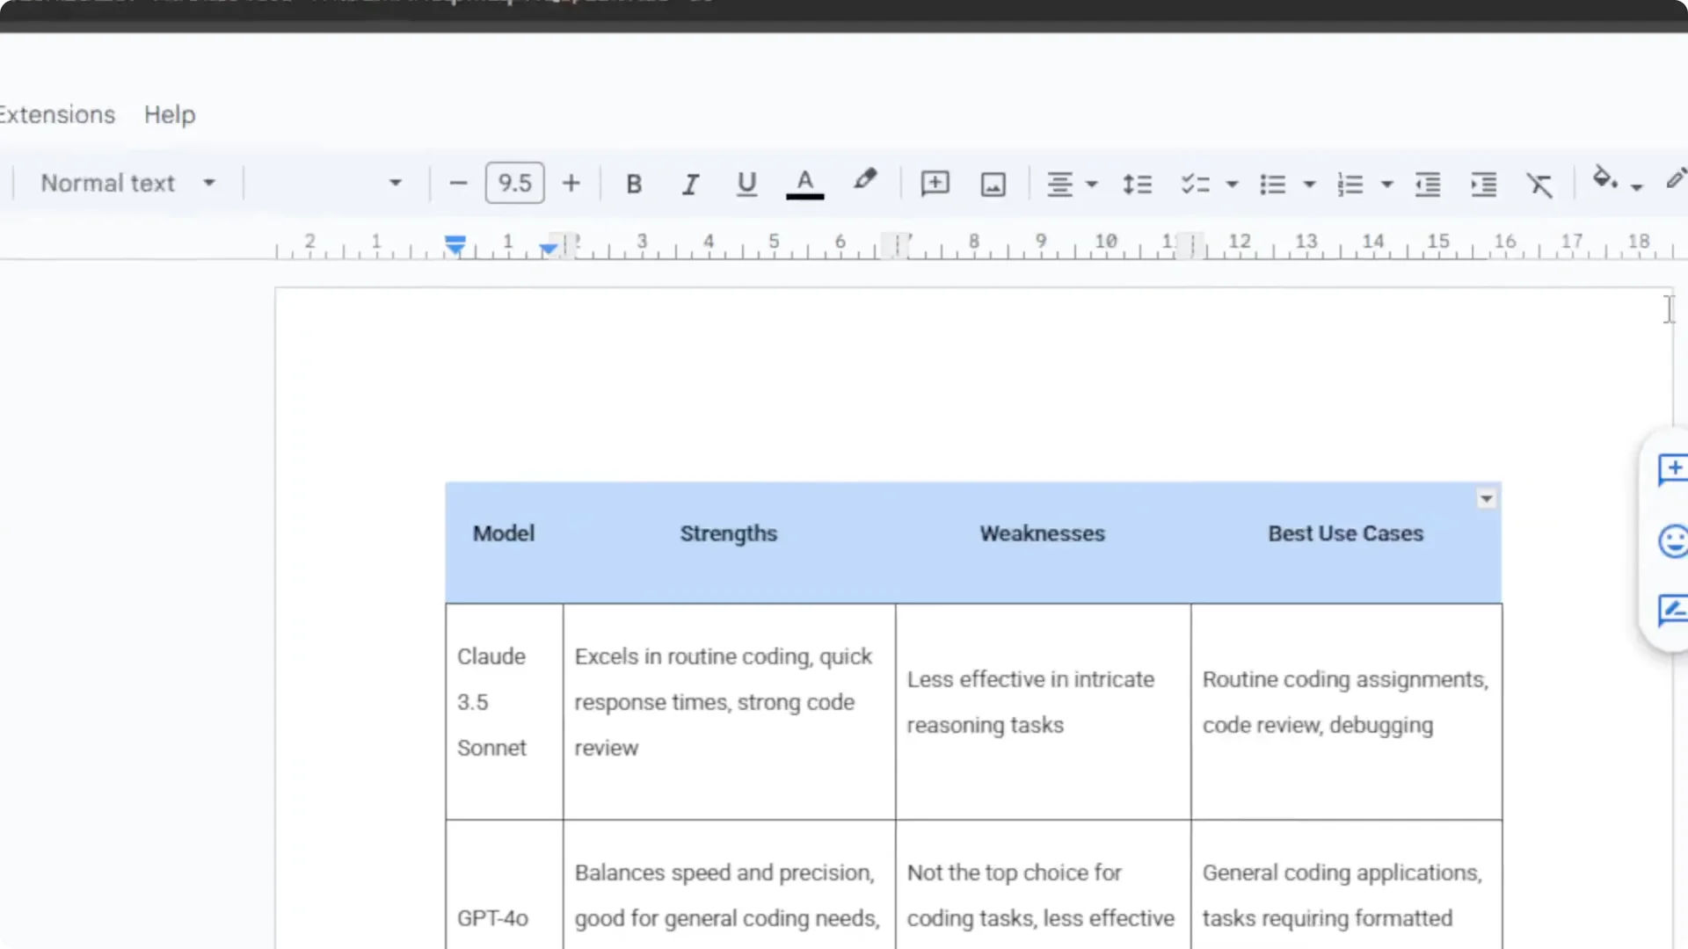This screenshot has width=1688, height=949.
Task: Open the text color picker
Action: pyautogui.click(x=804, y=183)
